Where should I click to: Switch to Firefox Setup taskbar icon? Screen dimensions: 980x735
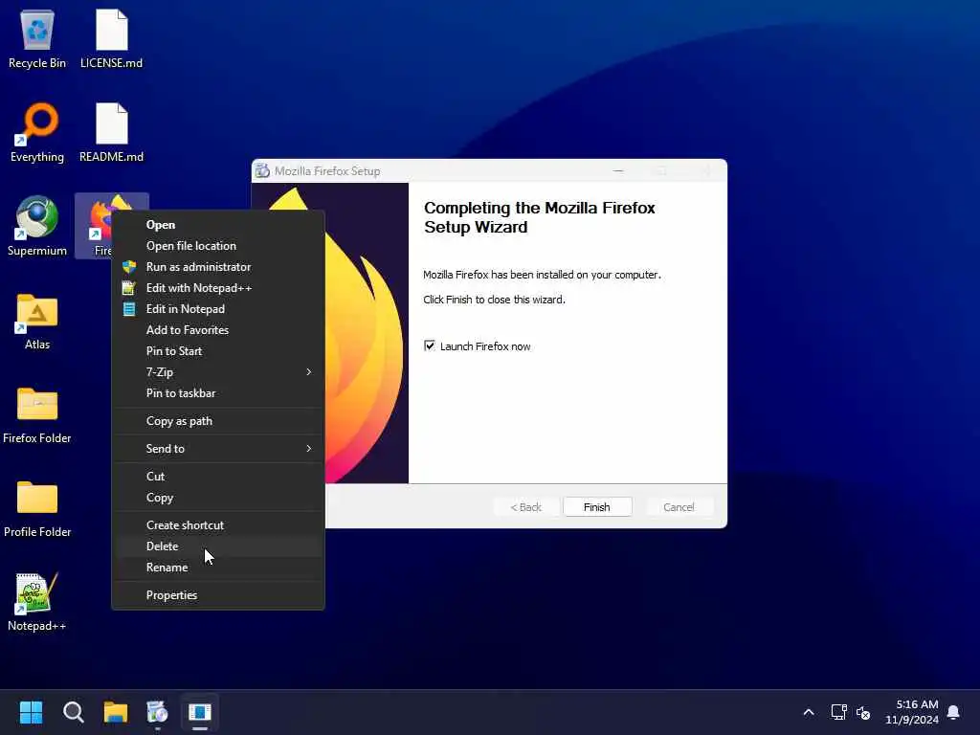[157, 712]
